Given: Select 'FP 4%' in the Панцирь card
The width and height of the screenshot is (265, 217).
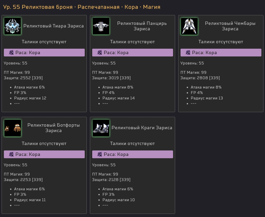Looking at the screenshot, I should coord(108,93).
